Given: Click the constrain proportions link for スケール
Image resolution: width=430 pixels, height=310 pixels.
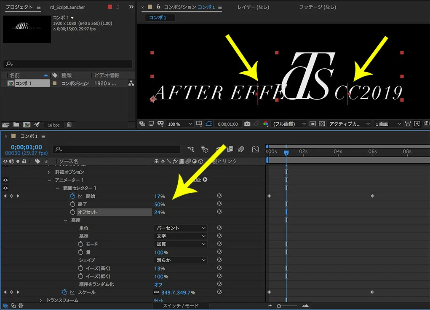Looking at the screenshot, I should (156, 292).
